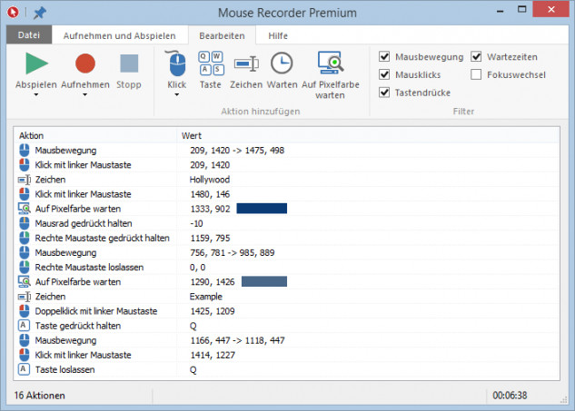Click the pin icon in title bar
Screen dimensions: 575x411
[40, 14]
